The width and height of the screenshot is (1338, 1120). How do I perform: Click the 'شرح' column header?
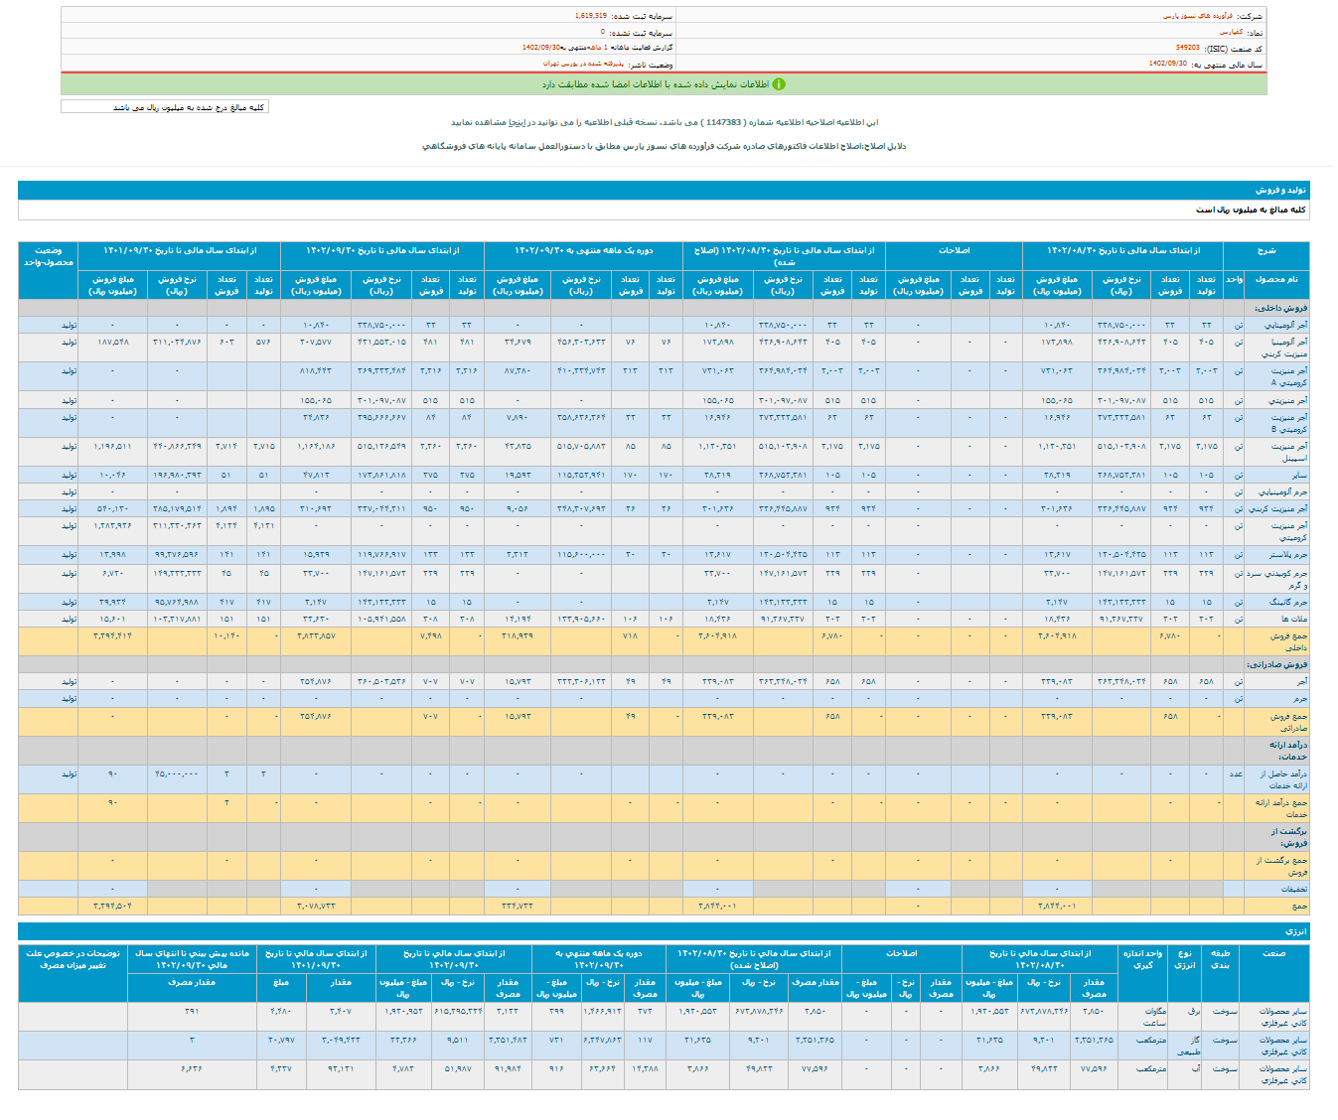click(x=1264, y=250)
